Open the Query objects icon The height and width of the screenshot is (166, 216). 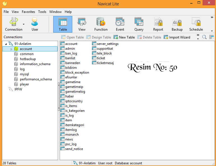pos(139,24)
